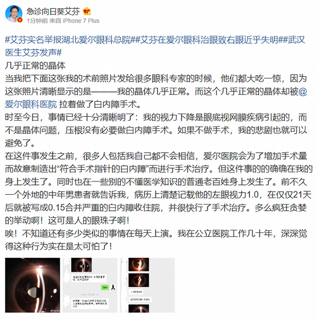This screenshot has height=319, width=318.
Task: Click the green chat bubble in second image
Action: (105, 287)
